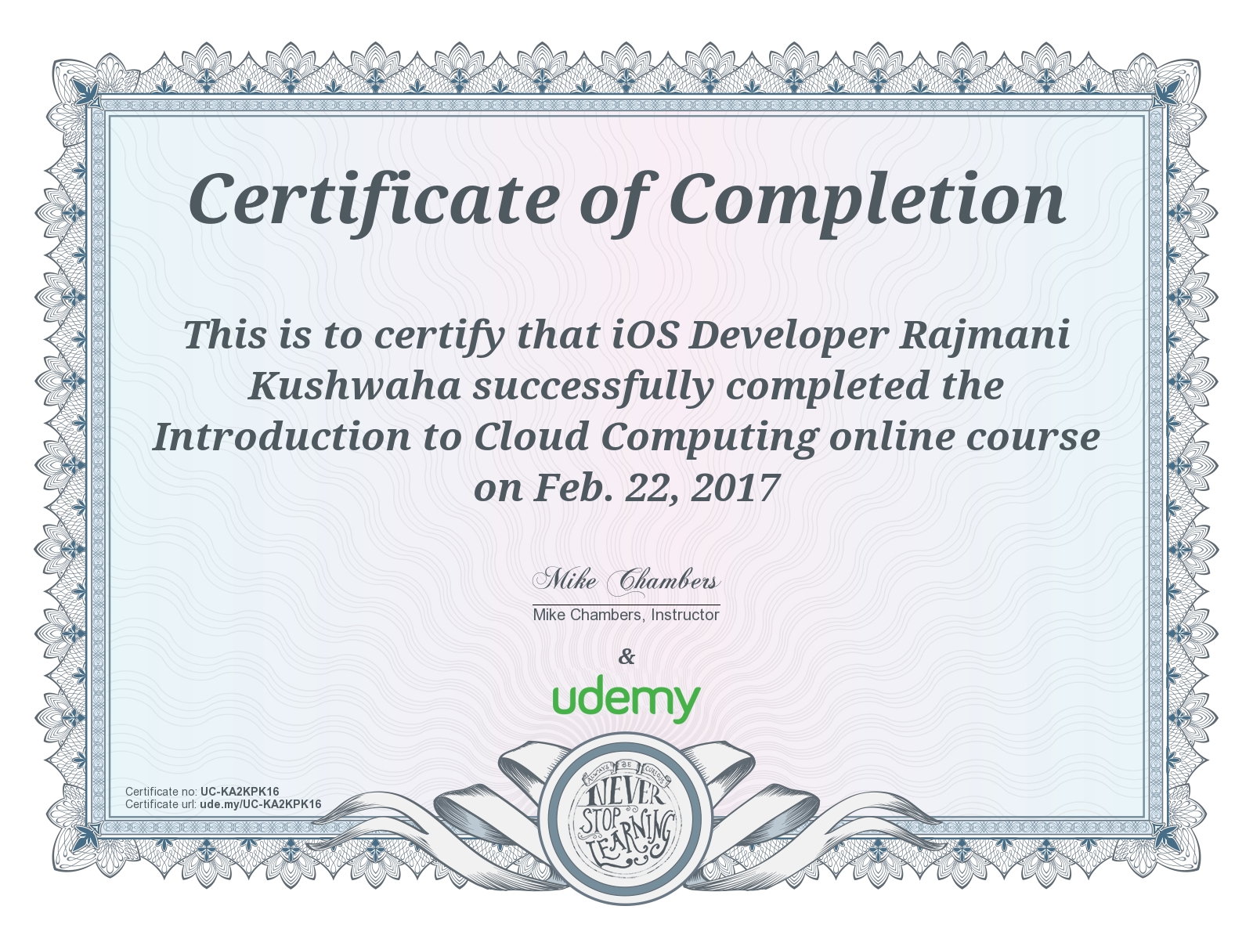Image resolution: width=1253 pixels, height=935 pixels.
Task: Click the green udemy logo
Action: pos(626,699)
